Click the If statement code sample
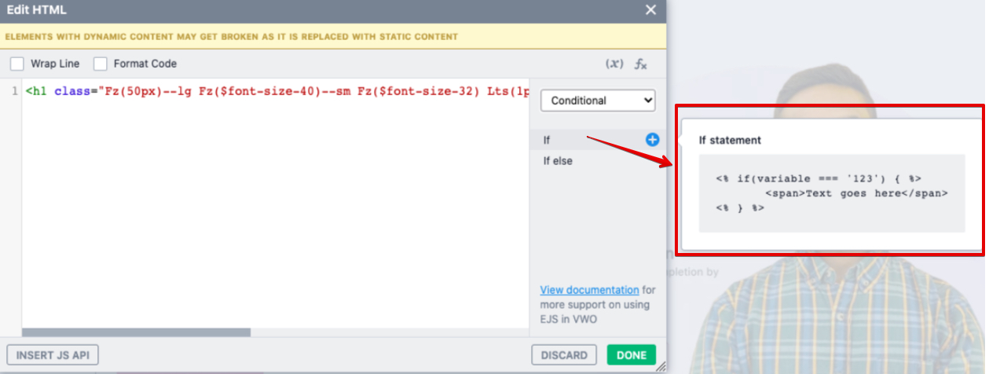The height and width of the screenshot is (374, 989). click(x=832, y=193)
